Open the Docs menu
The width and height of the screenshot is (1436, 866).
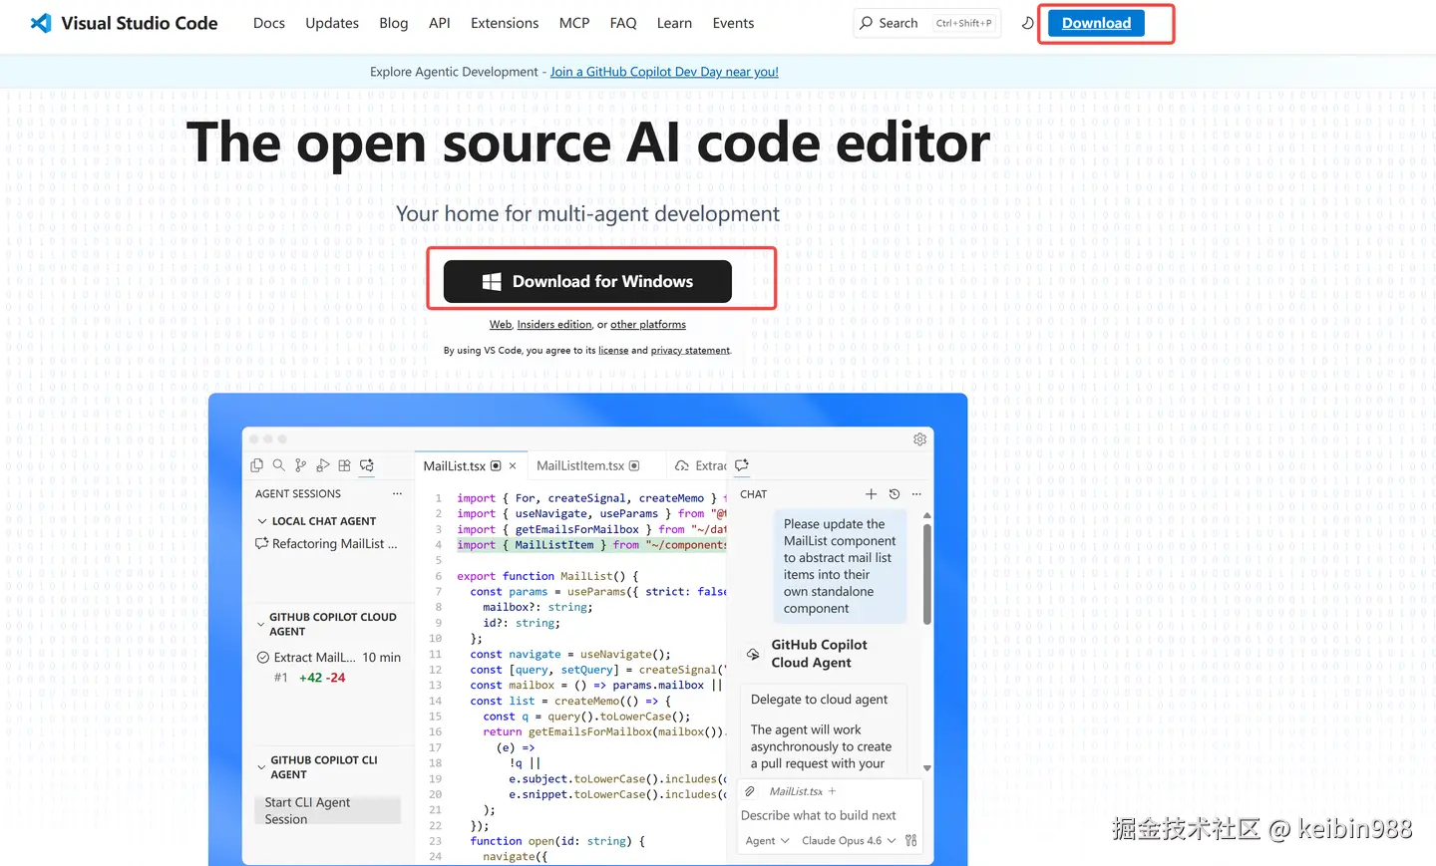point(269,23)
